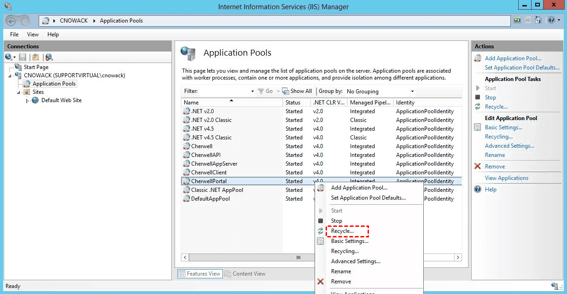
Task: Click the Home icon in the top toolbar
Action: click(x=539, y=20)
